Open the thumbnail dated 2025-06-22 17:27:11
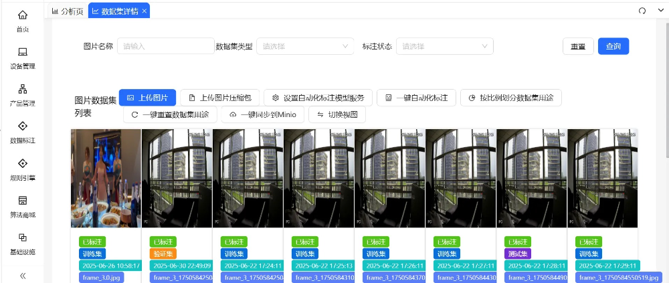This screenshot has height=283, width=669. pyautogui.click(x=460, y=179)
